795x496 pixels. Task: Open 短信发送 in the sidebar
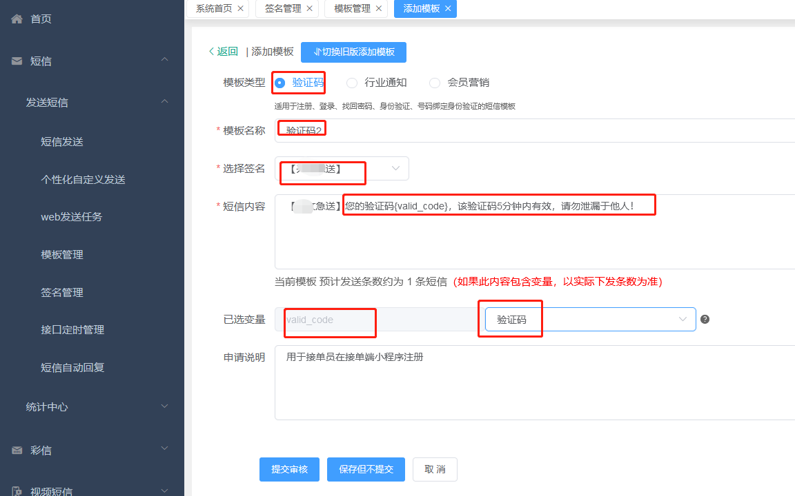[62, 142]
